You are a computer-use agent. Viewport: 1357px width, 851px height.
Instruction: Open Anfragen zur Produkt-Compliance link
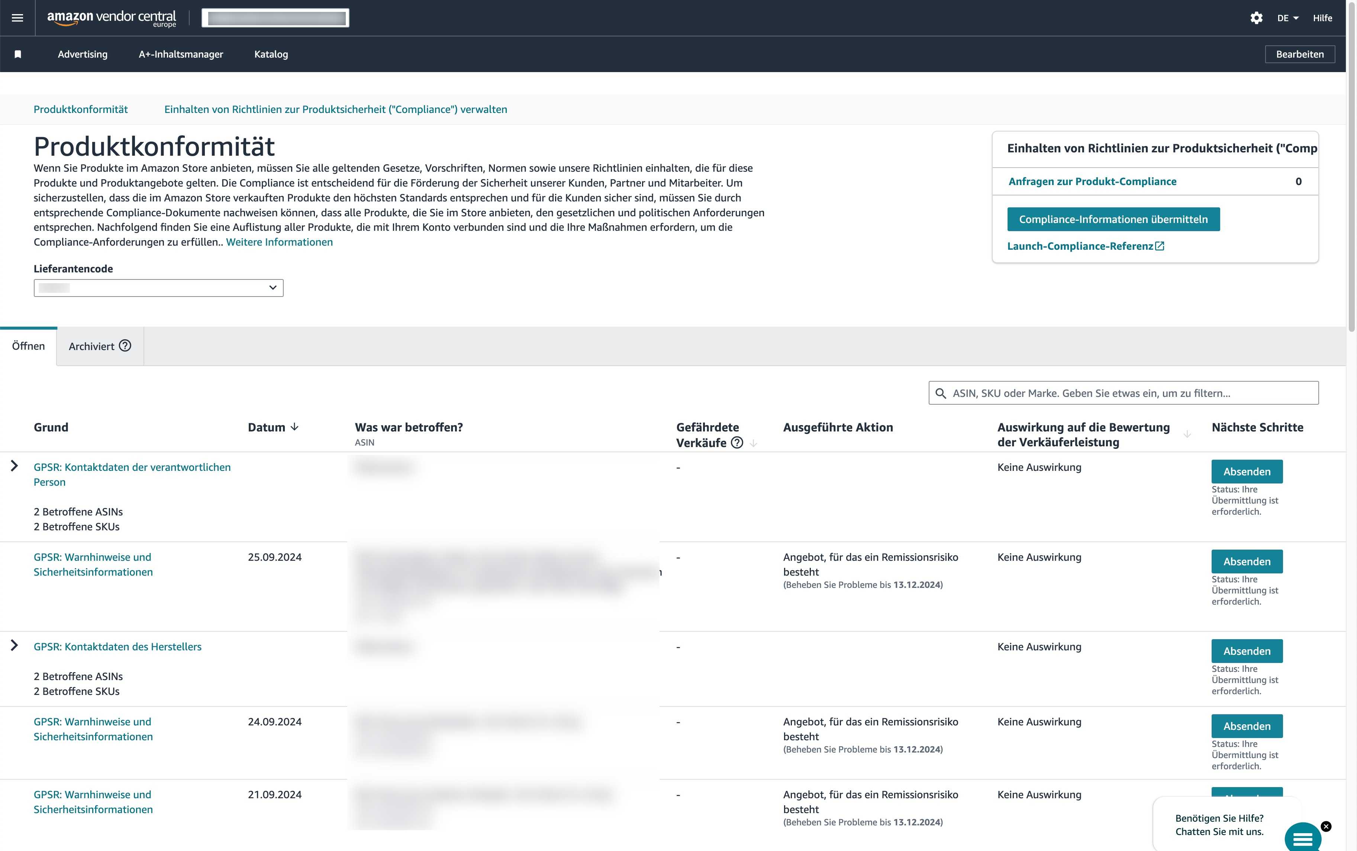pyautogui.click(x=1092, y=181)
